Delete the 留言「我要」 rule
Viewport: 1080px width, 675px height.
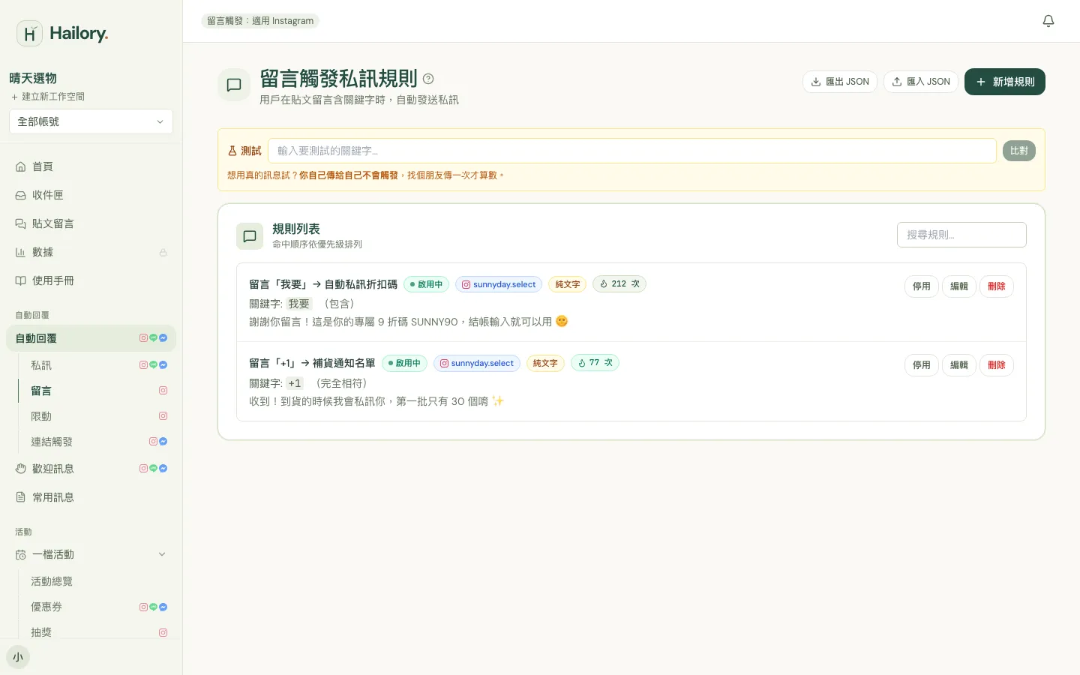[997, 286]
